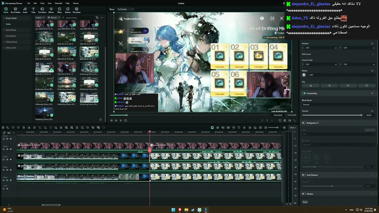Set the mark-out point in the player
The height and width of the screenshot is (213, 379).
click(x=267, y=120)
